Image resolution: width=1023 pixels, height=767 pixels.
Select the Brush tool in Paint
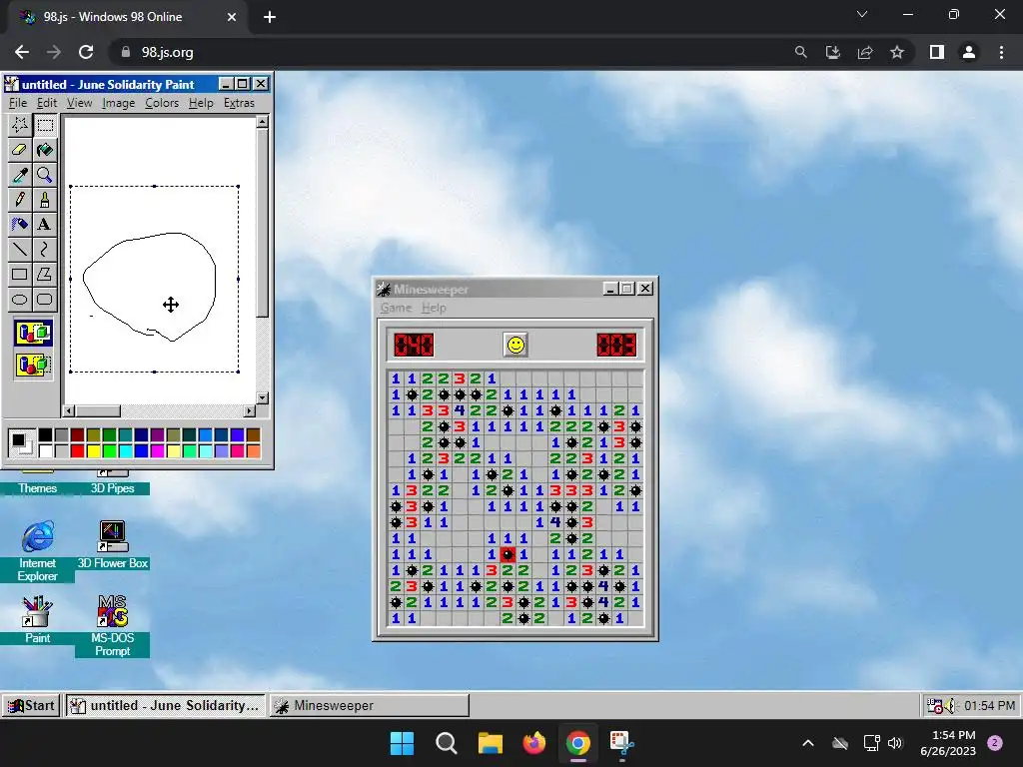pyautogui.click(x=44, y=200)
